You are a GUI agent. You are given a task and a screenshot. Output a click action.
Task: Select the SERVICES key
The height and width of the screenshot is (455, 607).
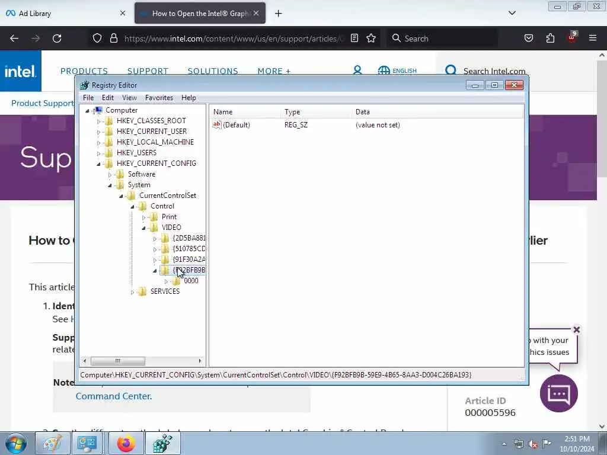click(x=165, y=291)
